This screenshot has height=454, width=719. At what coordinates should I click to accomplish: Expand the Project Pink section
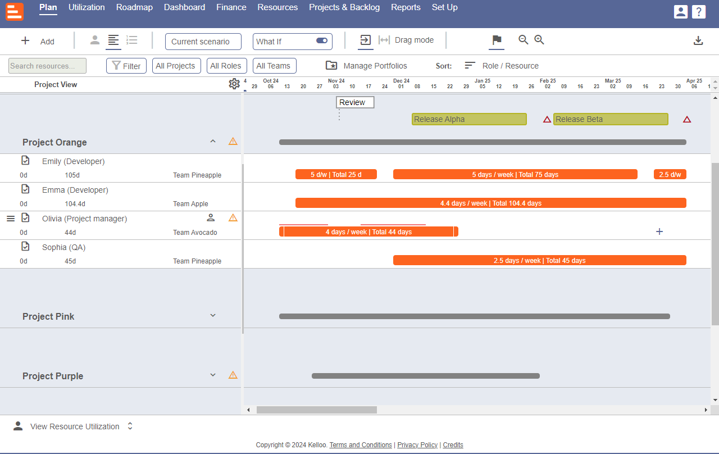[213, 315]
